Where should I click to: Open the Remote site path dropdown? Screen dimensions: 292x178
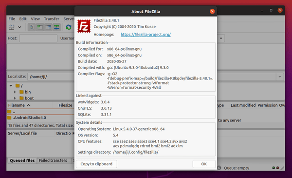tap(280, 77)
